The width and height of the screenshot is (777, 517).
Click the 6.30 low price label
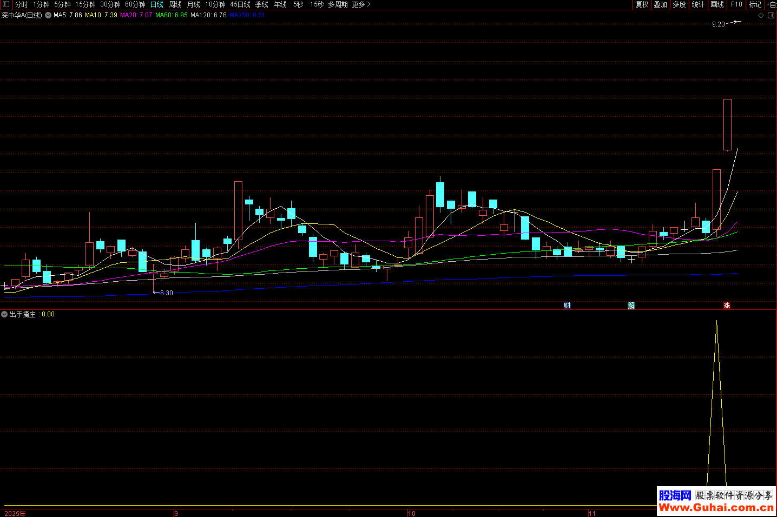166,293
